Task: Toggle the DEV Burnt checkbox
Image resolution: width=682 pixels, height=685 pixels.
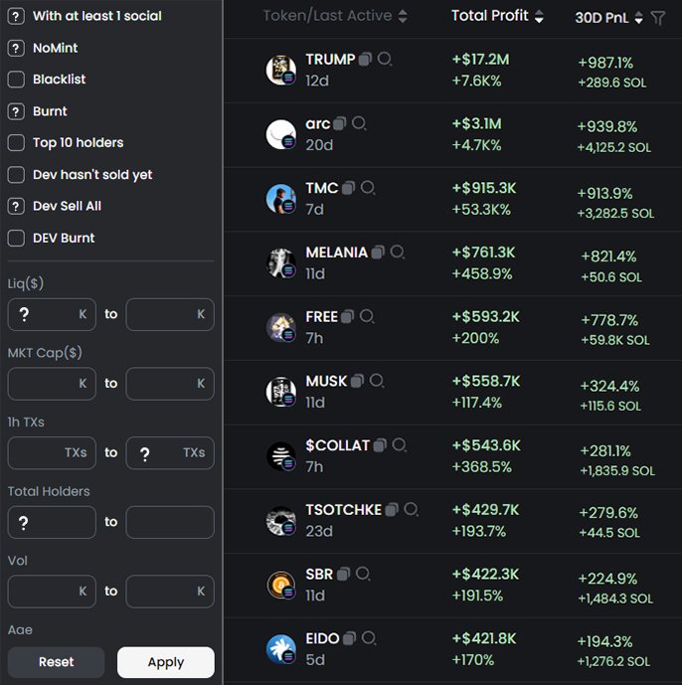Action: click(16, 238)
